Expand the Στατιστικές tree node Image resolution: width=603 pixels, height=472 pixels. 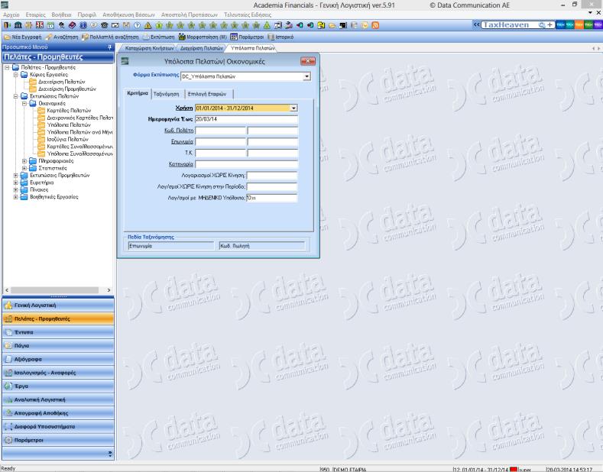24,168
